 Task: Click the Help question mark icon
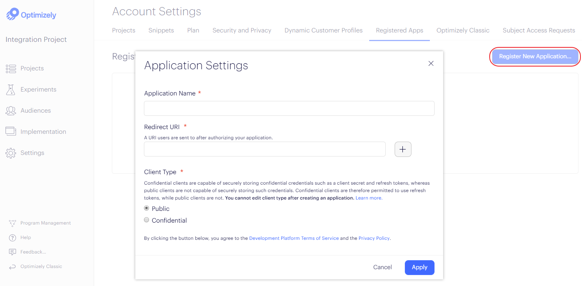pos(13,237)
